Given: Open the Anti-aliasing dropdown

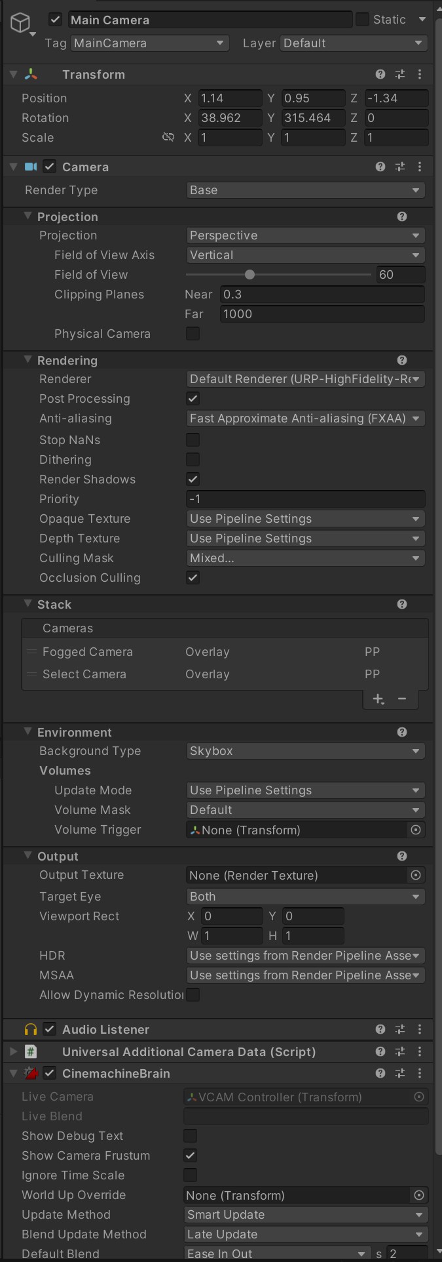Looking at the screenshot, I should point(305,418).
